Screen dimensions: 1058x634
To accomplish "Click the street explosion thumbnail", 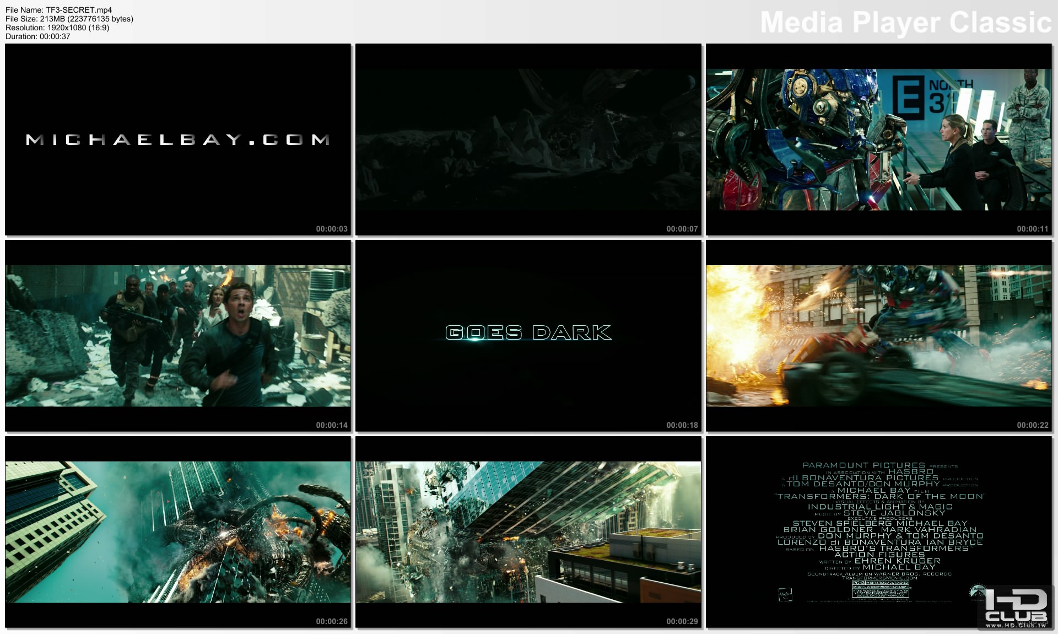I will pos(878,335).
